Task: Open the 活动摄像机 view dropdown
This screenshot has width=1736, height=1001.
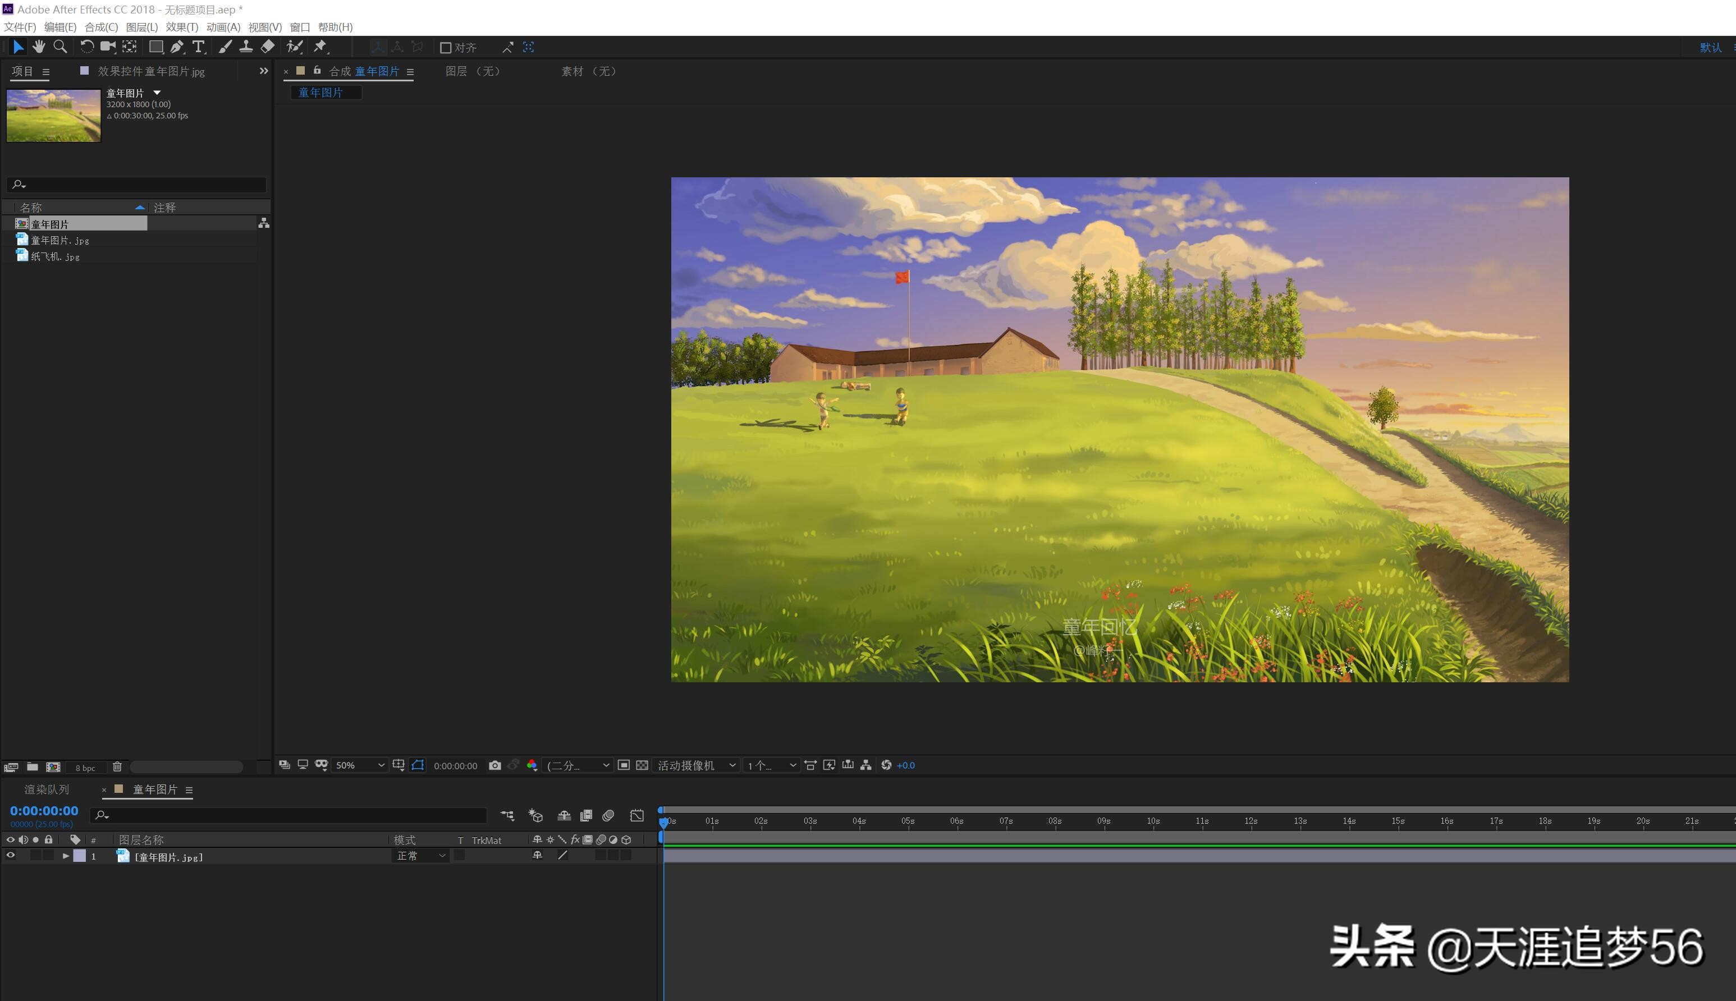Action: point(696,765)
